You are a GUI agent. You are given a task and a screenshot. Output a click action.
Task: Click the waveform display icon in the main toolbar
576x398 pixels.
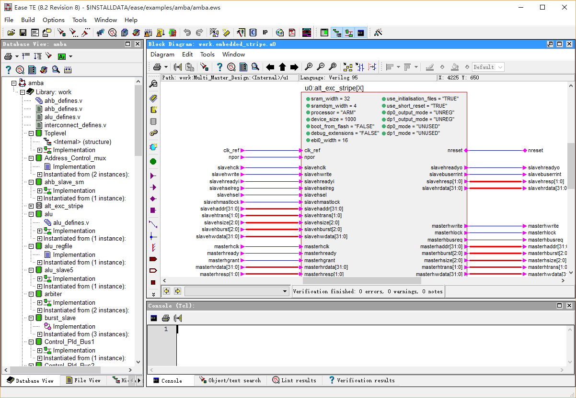pyautogui.click(x=307, y=33)
